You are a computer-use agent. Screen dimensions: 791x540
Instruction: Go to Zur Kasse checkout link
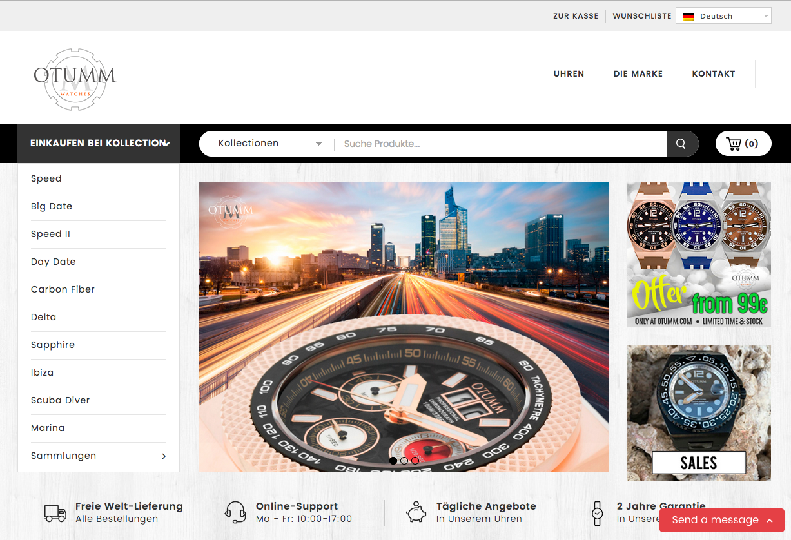[576, 16]
